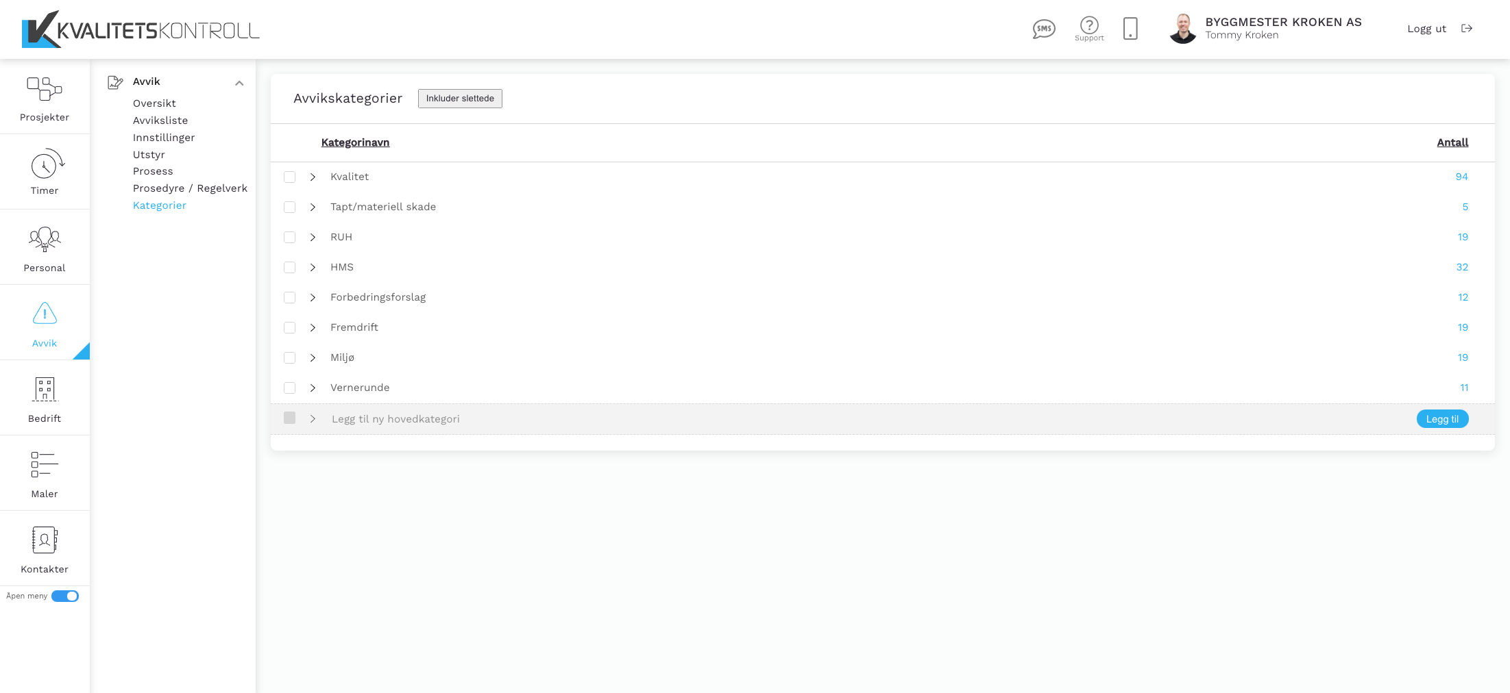The width and height of the screenshot is (1510, 693).
Task: Expand the Vernerunde category chevron
Action: pos(313,388)
